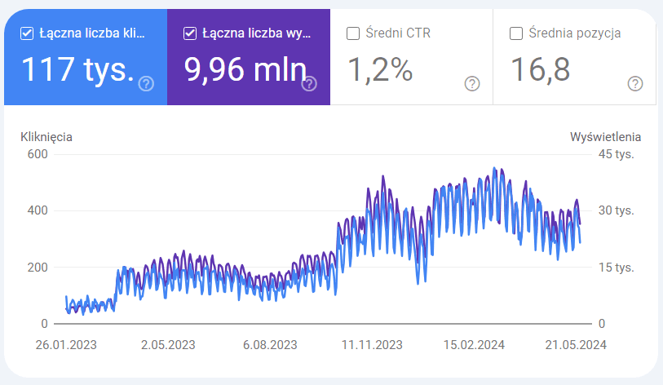Click the 15.02.2024 date label
This screenshot has width=663, height=385.
[474, 345]
